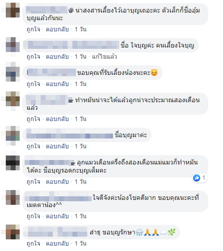Reply to the ใจดีจังค่ะ comment
The width and height of the screenshot is (223, 251).
[x=57, y=216]
